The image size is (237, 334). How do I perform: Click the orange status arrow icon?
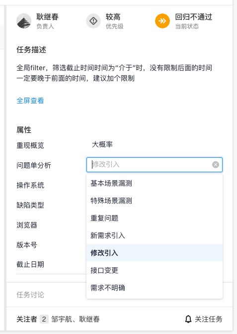(x=162, y=21)
